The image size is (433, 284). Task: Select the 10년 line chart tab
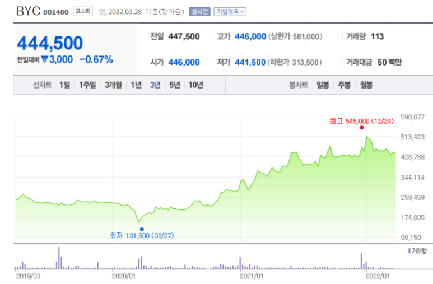tap(196, 85)
